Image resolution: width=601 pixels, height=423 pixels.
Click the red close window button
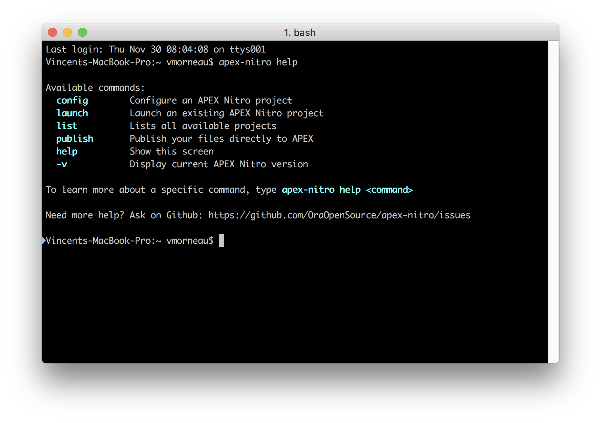coord(52,33)
